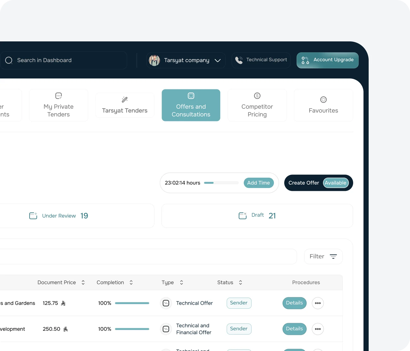Sort table by Status column

pos(241,282)
